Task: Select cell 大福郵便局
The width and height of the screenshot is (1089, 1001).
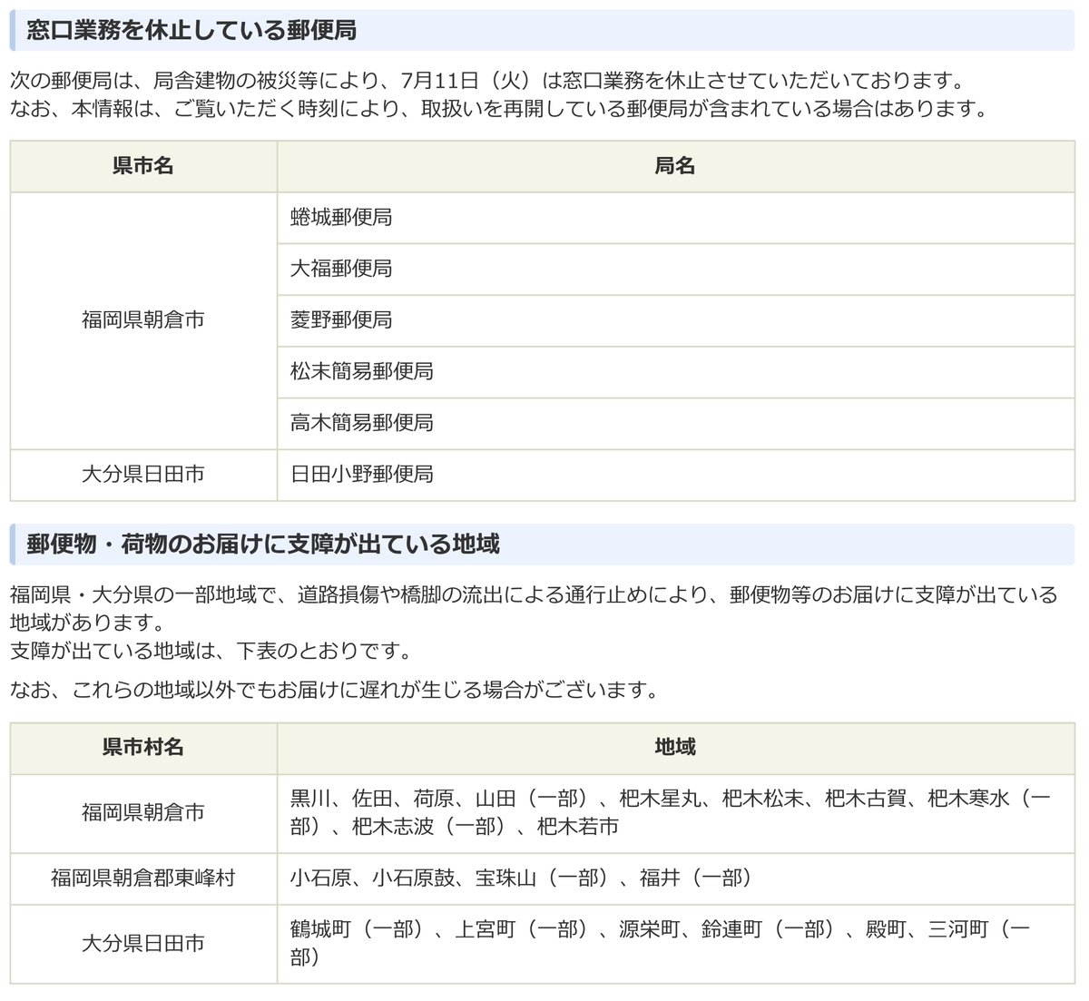Action: tap(675, 269)
